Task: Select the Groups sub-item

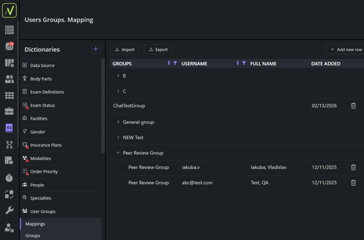Action: [61, 236]
